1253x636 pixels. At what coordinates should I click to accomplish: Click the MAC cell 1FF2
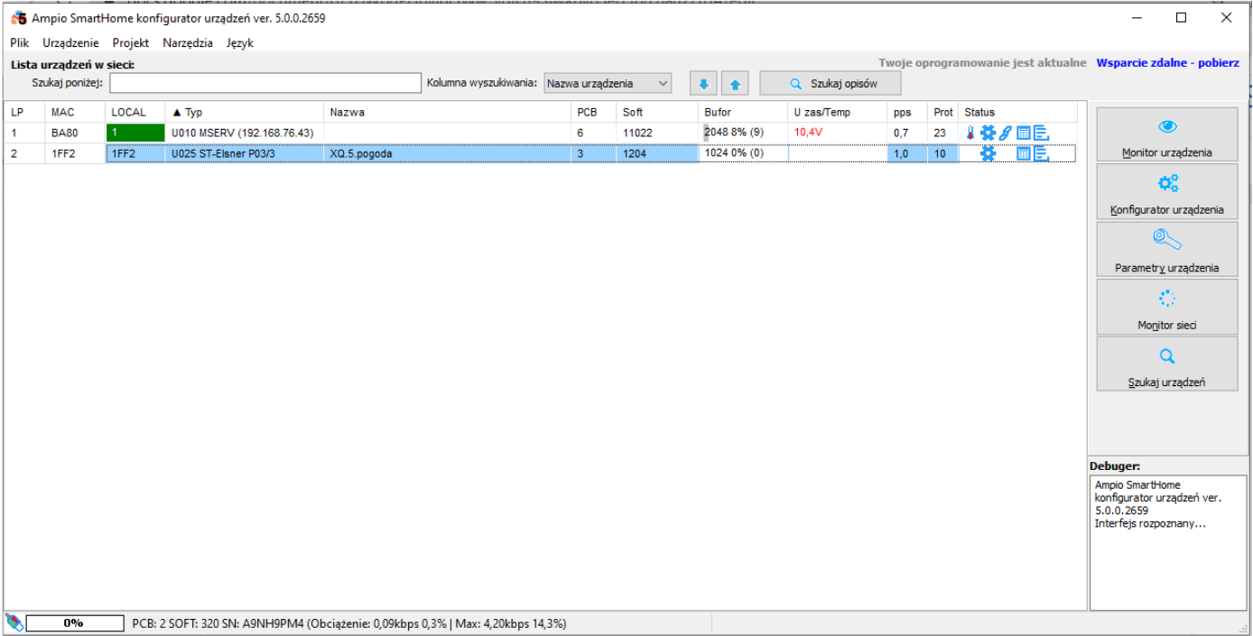(75, 153)
